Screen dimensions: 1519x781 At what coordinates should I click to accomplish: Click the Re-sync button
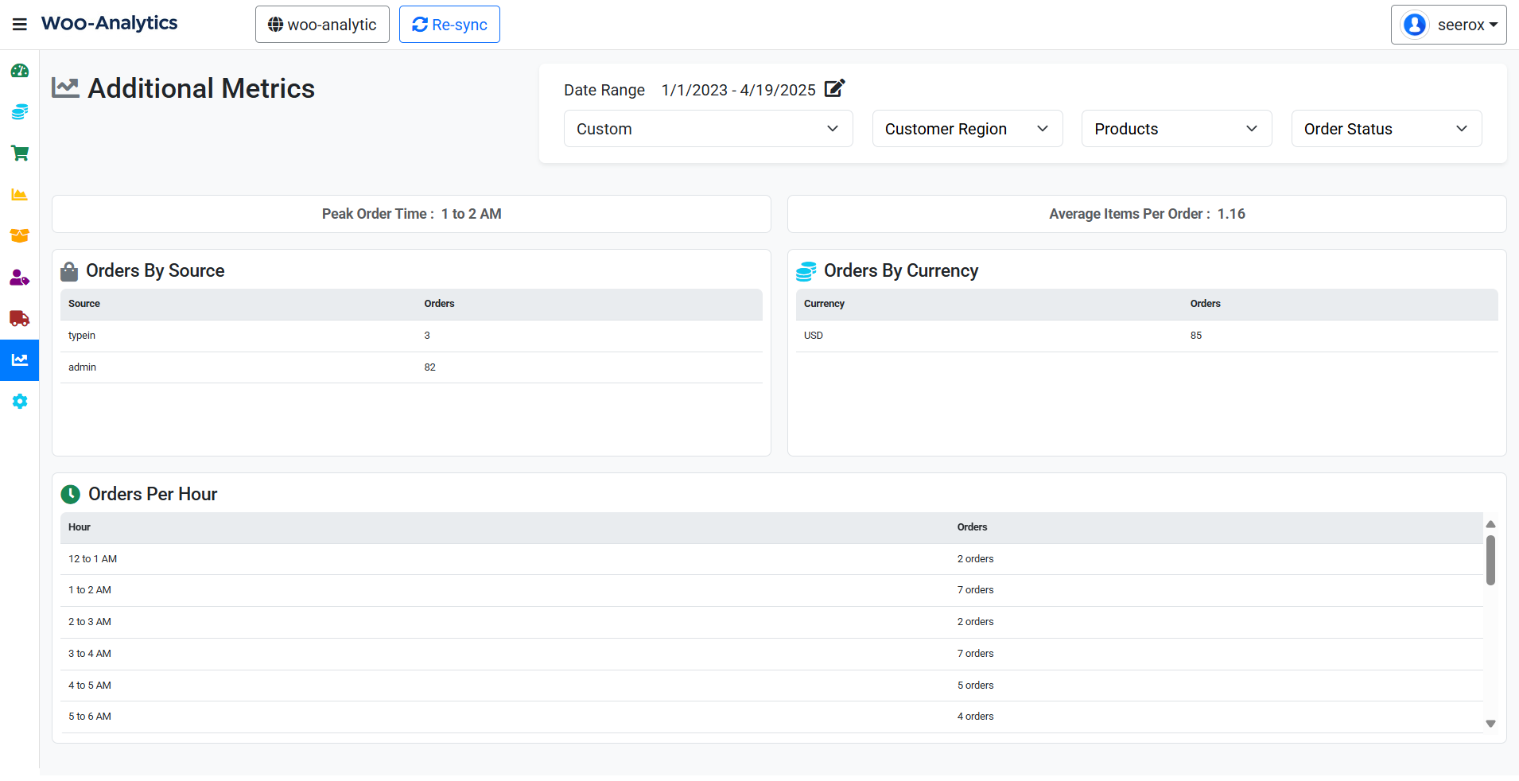click(449, 25)
